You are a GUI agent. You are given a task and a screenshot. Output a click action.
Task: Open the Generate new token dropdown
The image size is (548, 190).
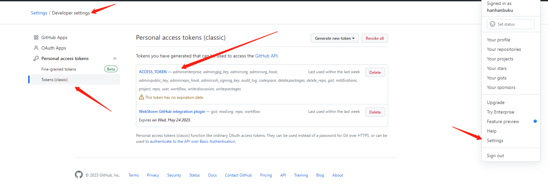[x=335, y=38]
